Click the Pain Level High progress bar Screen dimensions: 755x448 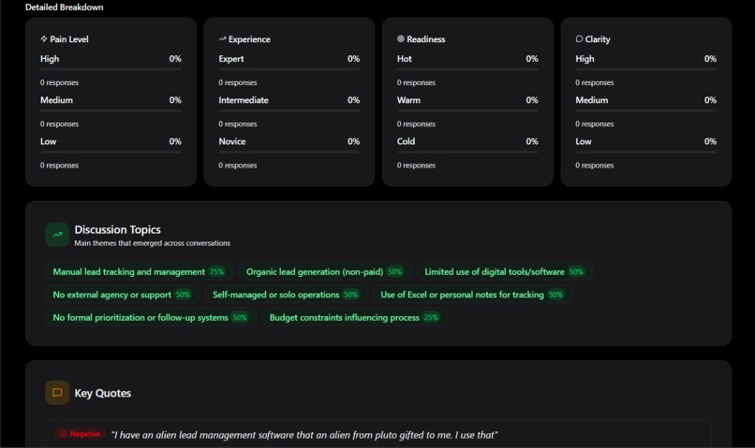click(111, 70)
